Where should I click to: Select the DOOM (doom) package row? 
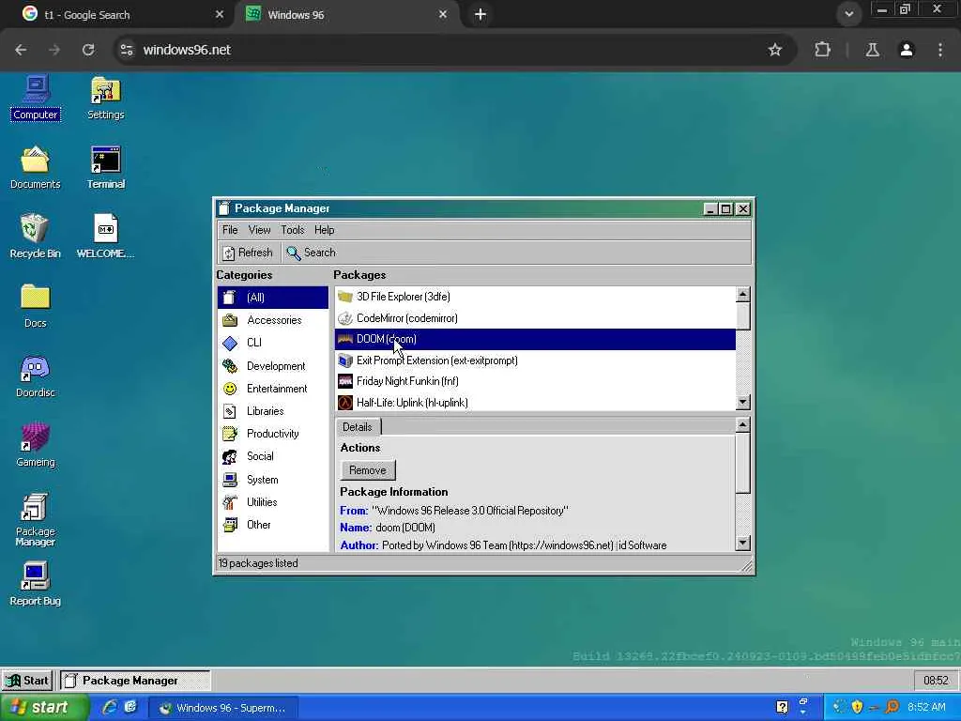535,339
